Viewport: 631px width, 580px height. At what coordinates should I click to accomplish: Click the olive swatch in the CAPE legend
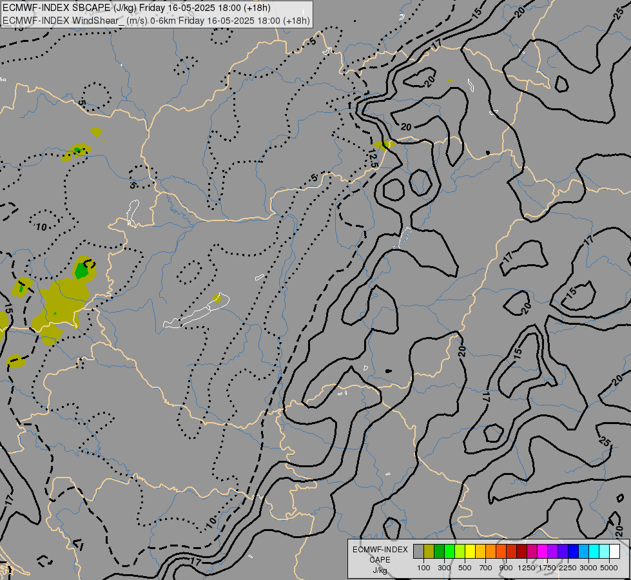429,551
